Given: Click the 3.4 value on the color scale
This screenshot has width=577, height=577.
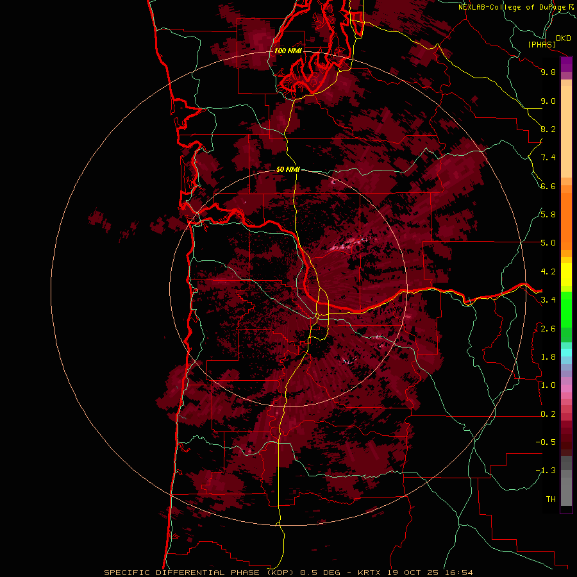Looking at the screenshot, I should tap(548, 300).
